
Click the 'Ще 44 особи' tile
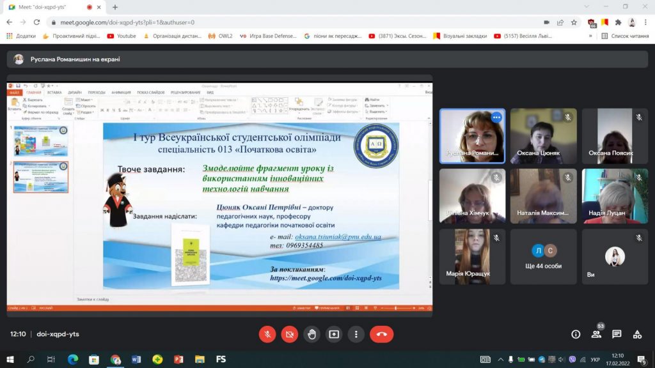(543, 257)
